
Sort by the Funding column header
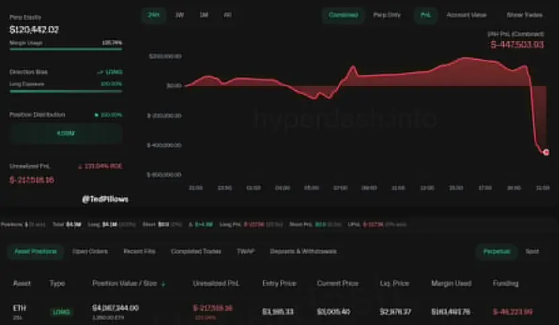pos(505,283)
